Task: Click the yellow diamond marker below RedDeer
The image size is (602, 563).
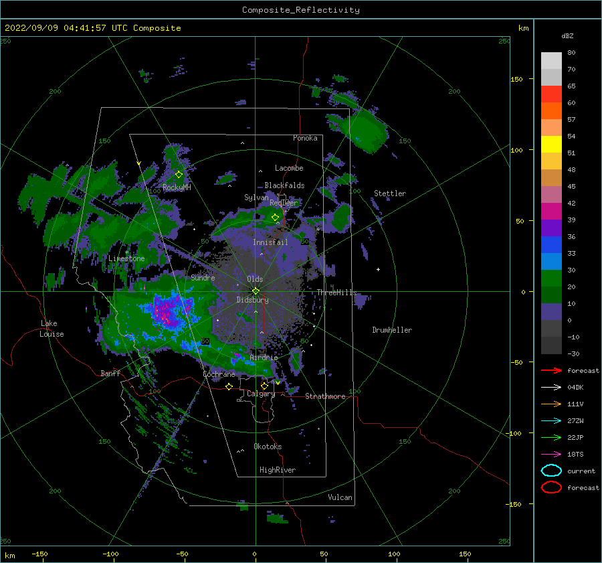Action: (276, 218)
